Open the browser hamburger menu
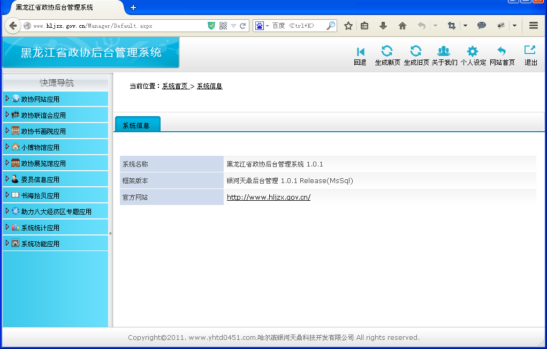Image resolution: width=547 pixels, height=349 pixels. click(x=534, y=26)
